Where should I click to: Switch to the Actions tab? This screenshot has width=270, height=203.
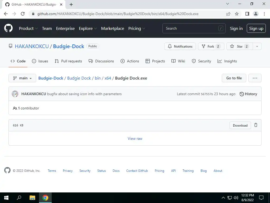(130, 61)
